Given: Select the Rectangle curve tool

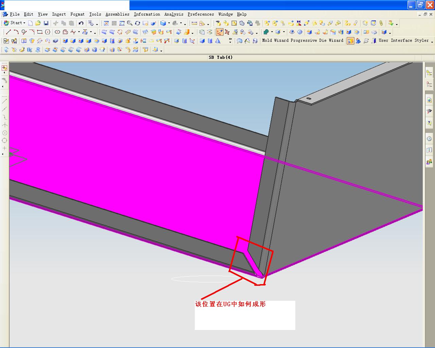Looking at the screenshot, I should (40, 32).
